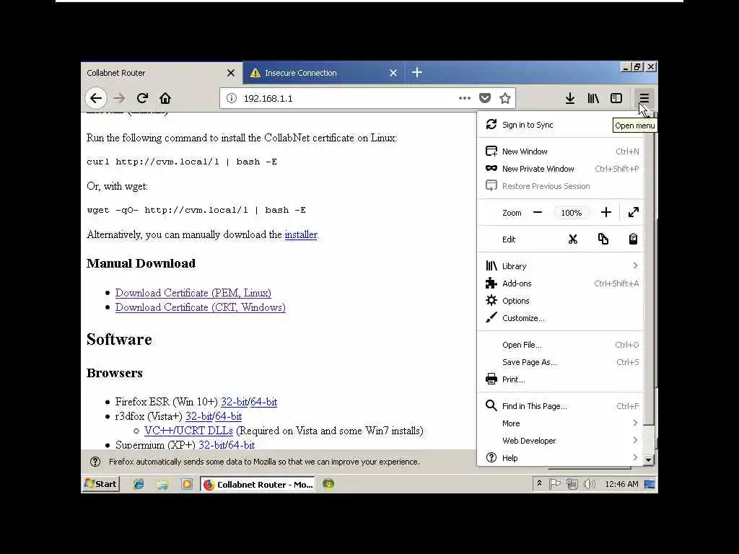The width and height of the screenshot is (739, 554).
Task: Save page to Pocket
Action: (485, 98)
